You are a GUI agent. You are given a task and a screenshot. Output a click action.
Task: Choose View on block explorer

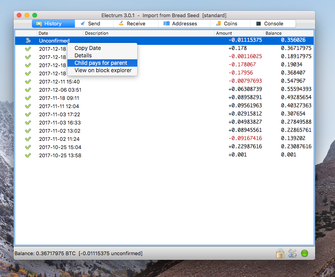(102, 70)
